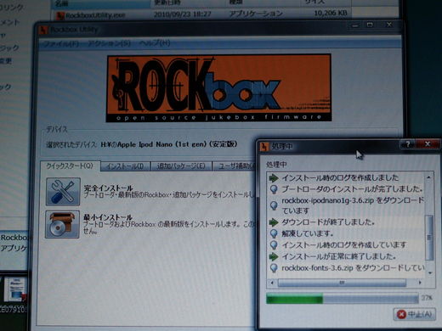442x331 pixels.
Task: Switch to the 追加パッケージ(E) tab
Action: (x=181, y=166)
